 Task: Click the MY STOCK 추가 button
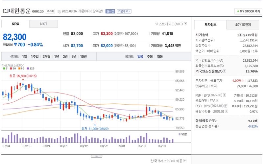tap(248, 11)
